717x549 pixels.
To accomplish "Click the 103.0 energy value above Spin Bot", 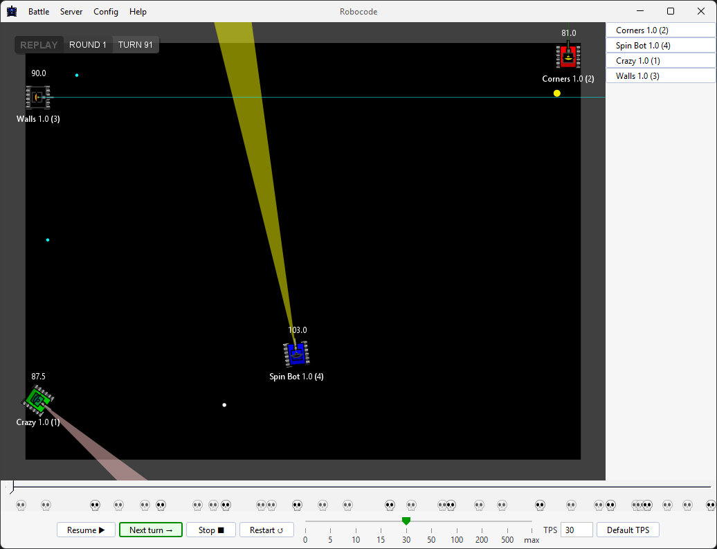I will (x=297, y=330).
